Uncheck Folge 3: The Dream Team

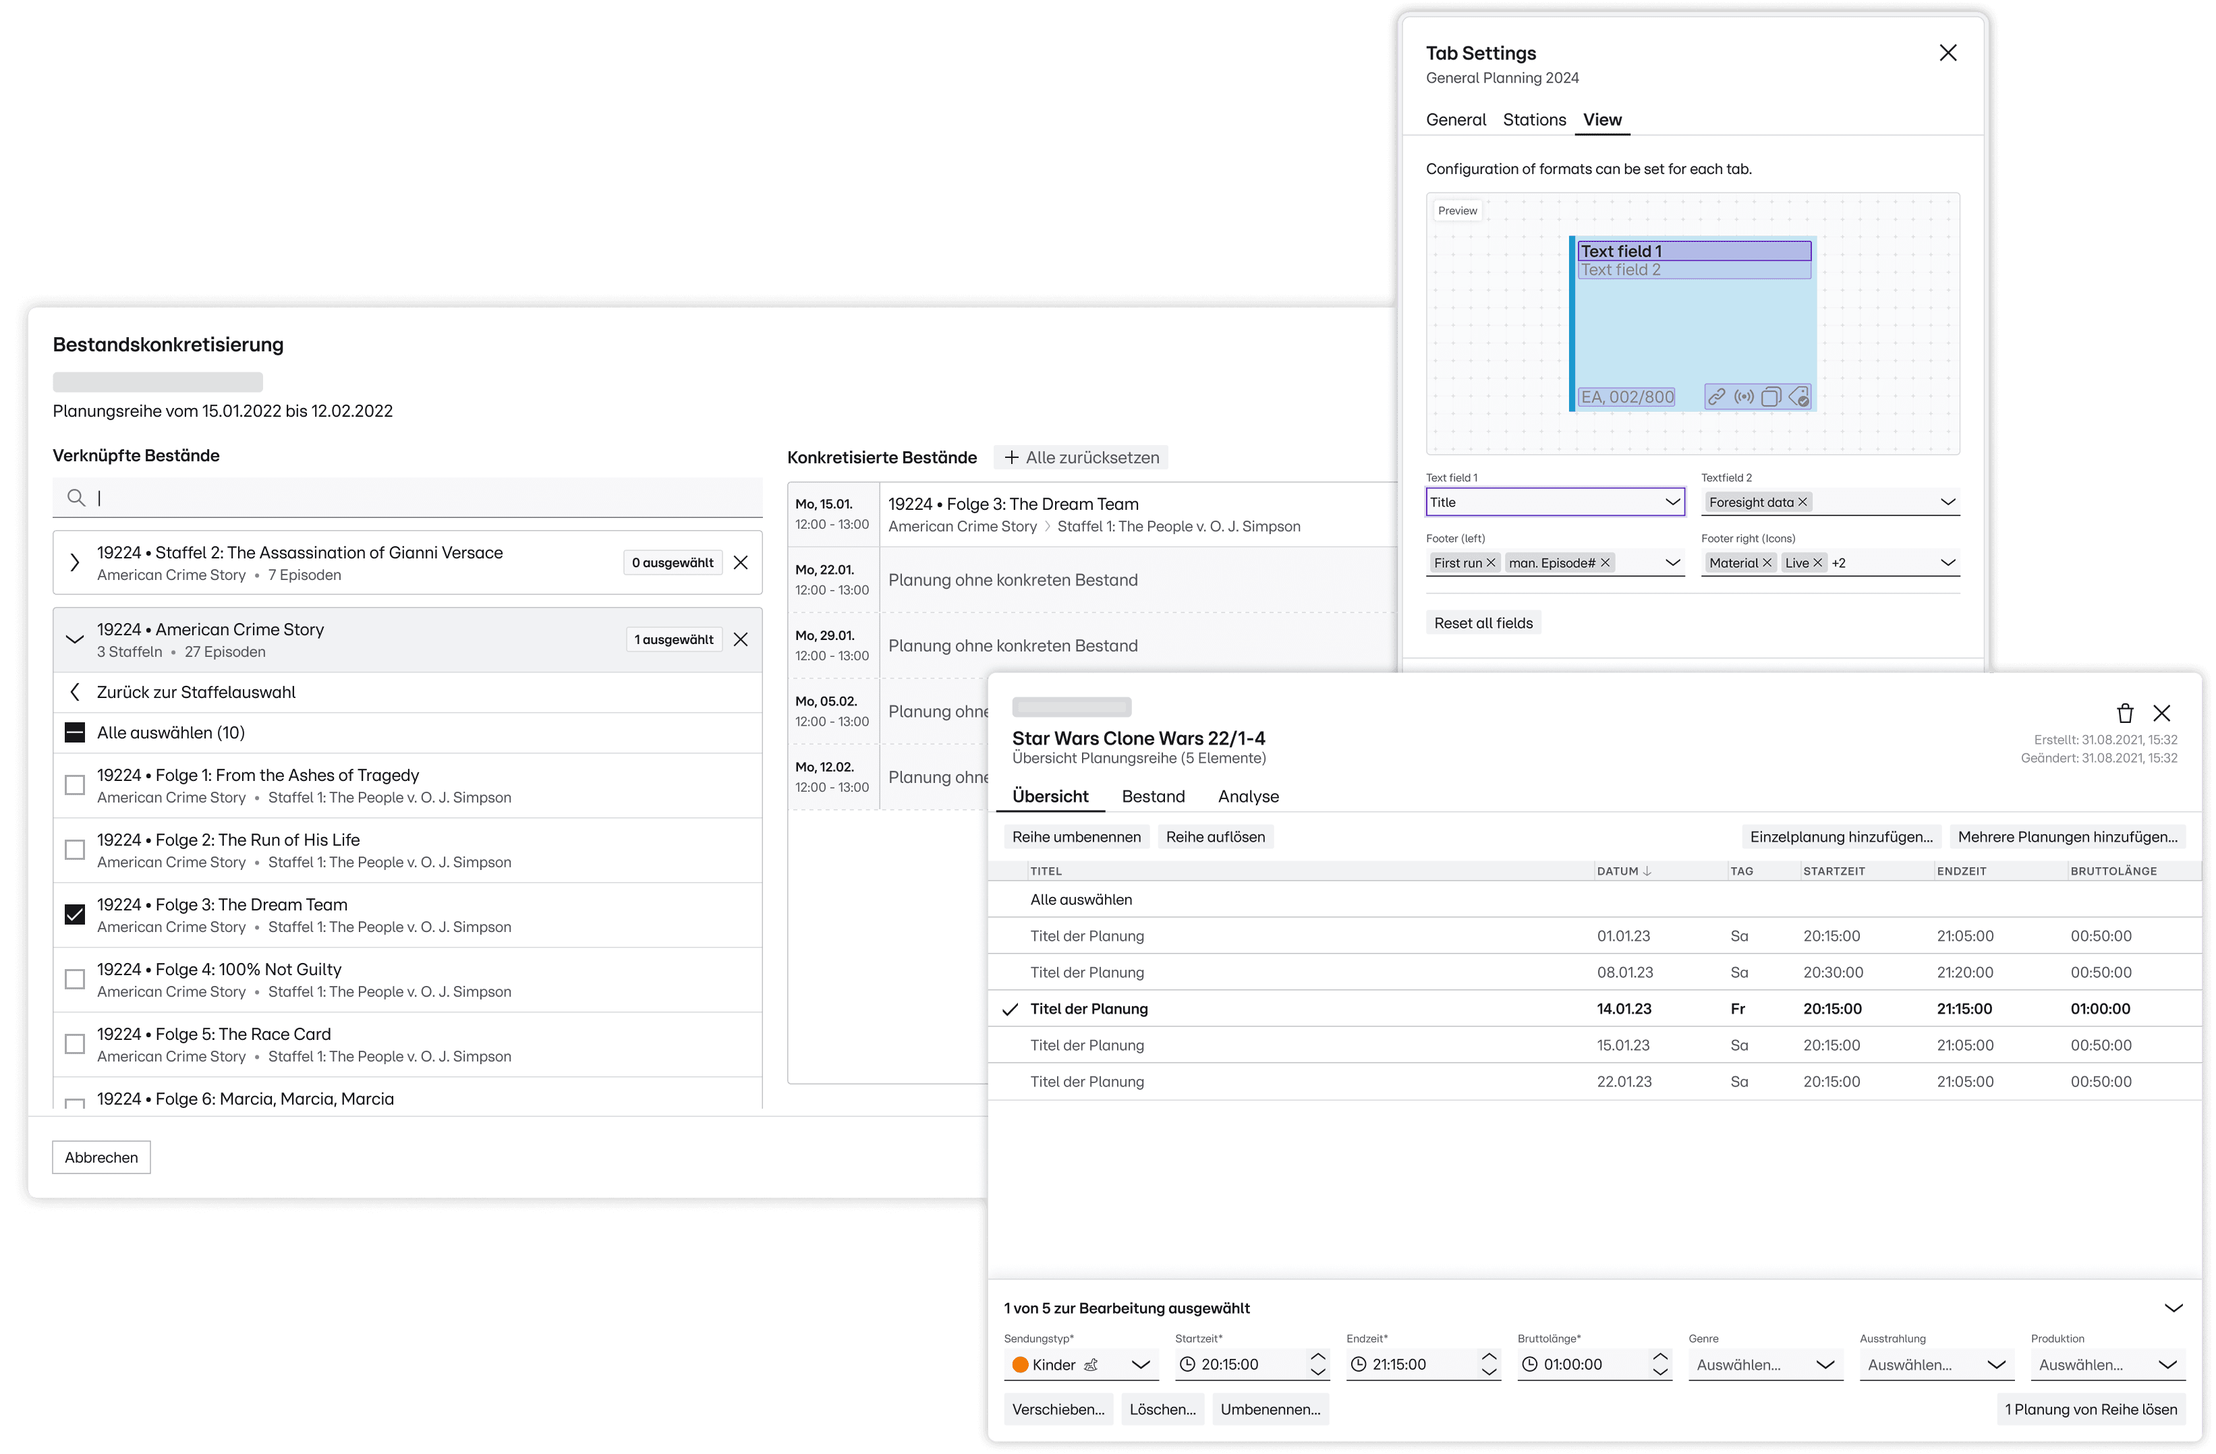pyautogui.click(x=74, y=914)
